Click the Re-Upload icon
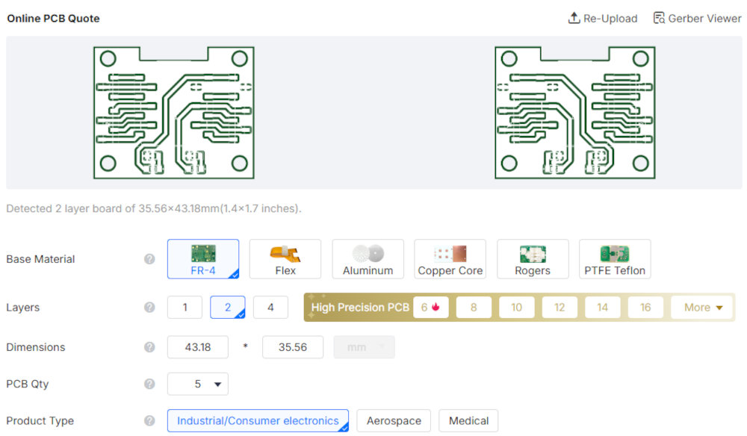 click(574, 18)
